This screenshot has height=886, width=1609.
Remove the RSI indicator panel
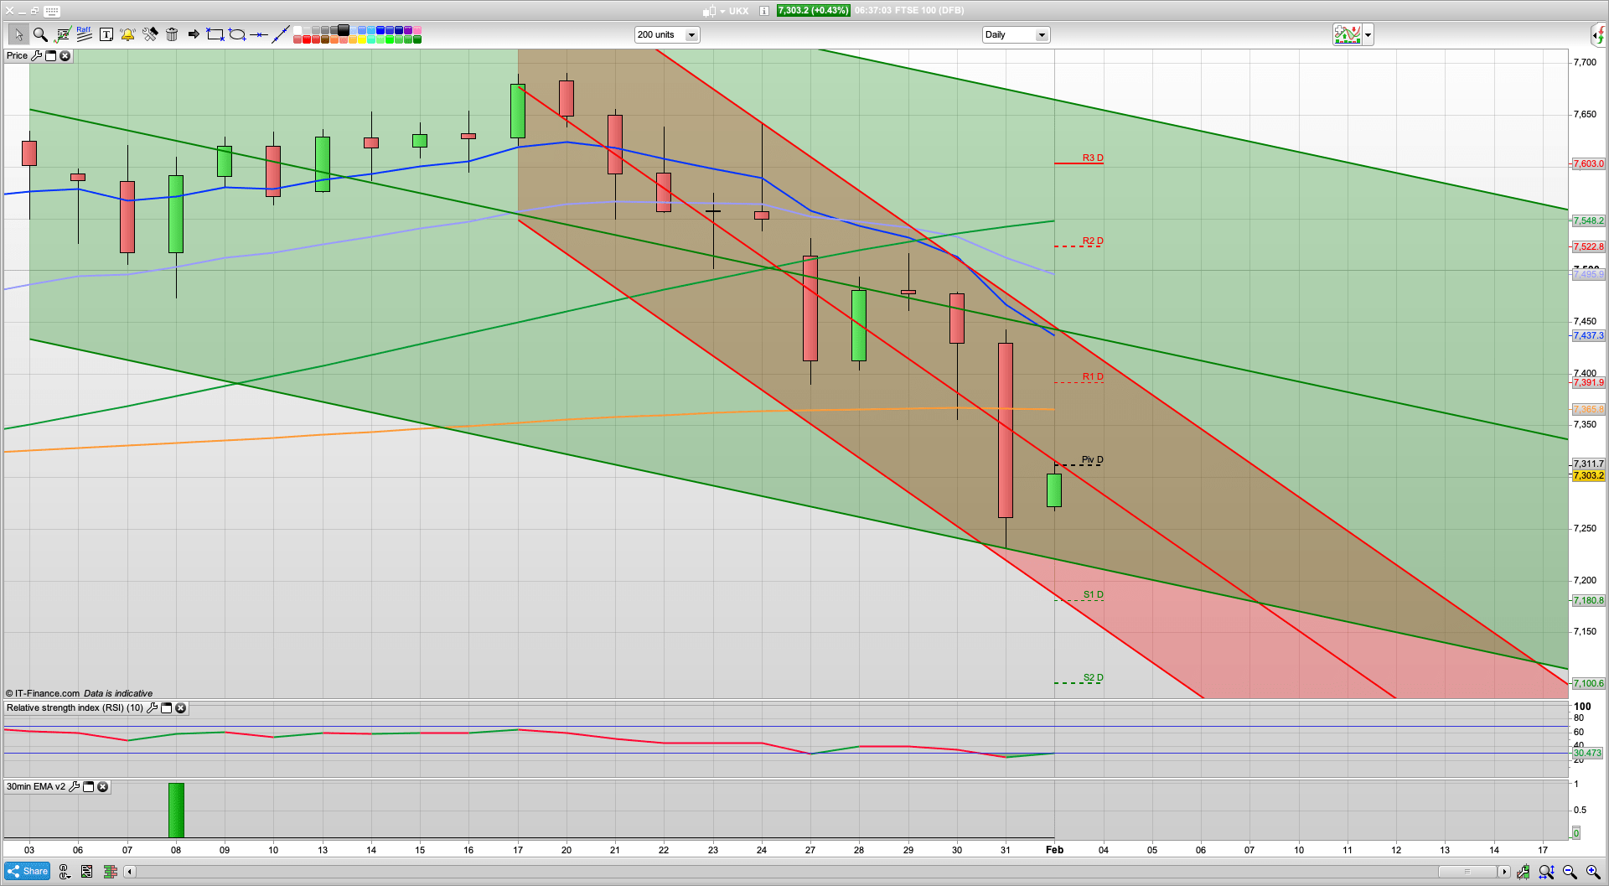tap(180, 708)
